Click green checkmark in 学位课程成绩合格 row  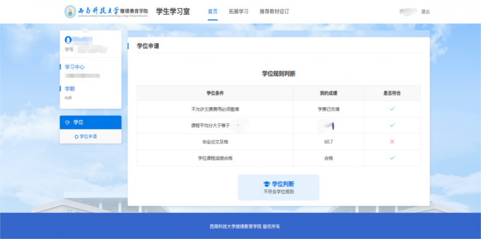pyautogui.click(x=392, y=158)
